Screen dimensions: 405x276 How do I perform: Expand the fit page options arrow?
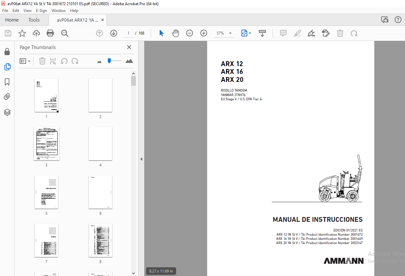pos(250,33)
